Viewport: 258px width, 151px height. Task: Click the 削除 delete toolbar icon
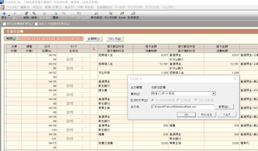26,14
